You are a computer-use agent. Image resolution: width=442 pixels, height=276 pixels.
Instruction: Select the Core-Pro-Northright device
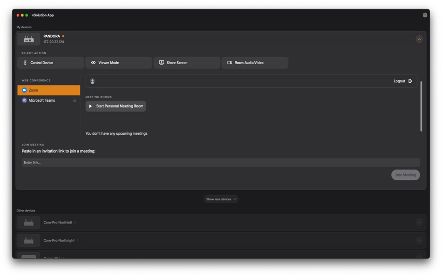(x=221, y=241)
